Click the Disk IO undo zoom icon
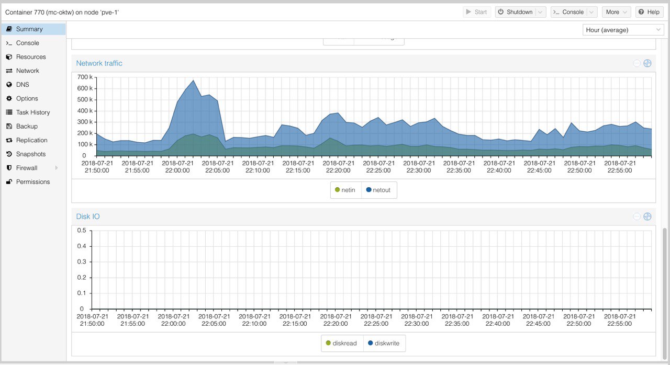 pos(636,216)
